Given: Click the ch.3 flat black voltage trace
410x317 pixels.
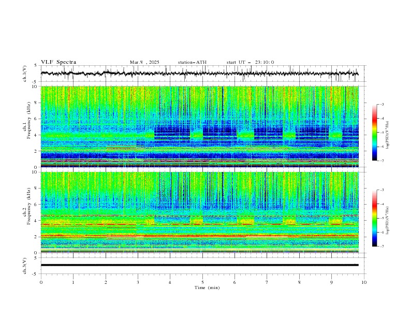Looking at the screenshot, I should tap(199, 265).
